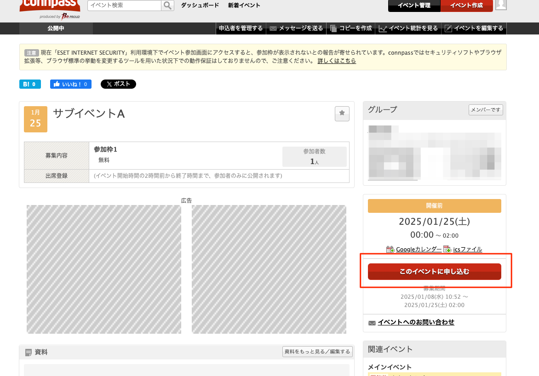The image size is (539, 376).
Task: Click このイベントに申し込む button
Action: tap(434, 272)
